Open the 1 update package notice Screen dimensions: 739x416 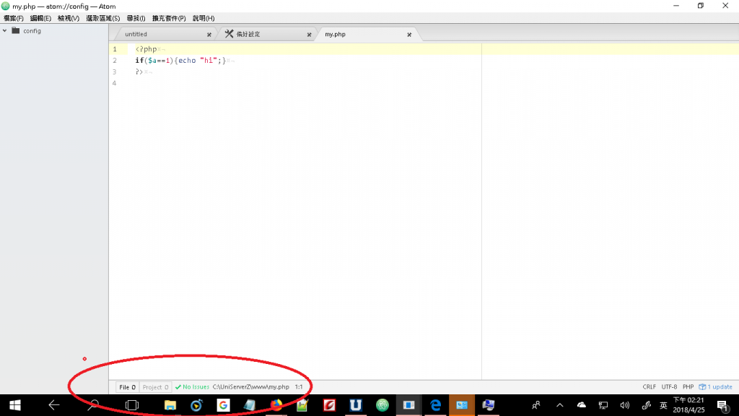pos(715,387)
